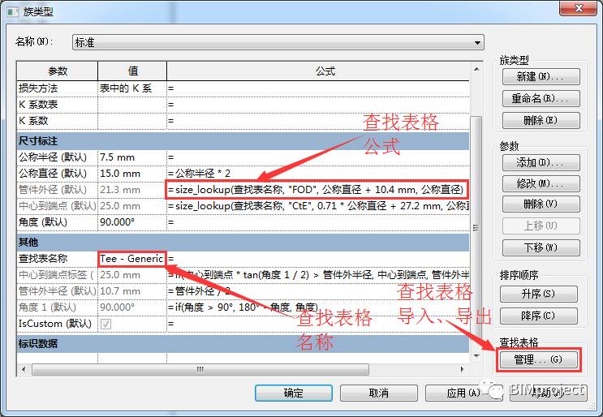The width and height of the screenshot is (603, 417).
Task: Sort parameters descending with 降序(C)
Action: pyautogui.click(x=538, y=316)
